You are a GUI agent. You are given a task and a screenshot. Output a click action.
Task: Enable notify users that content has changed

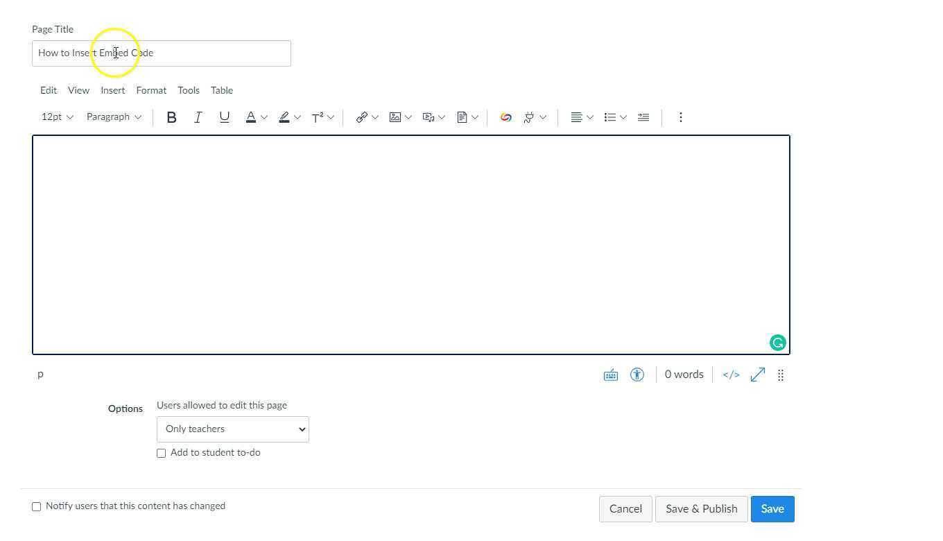[36, 506]
